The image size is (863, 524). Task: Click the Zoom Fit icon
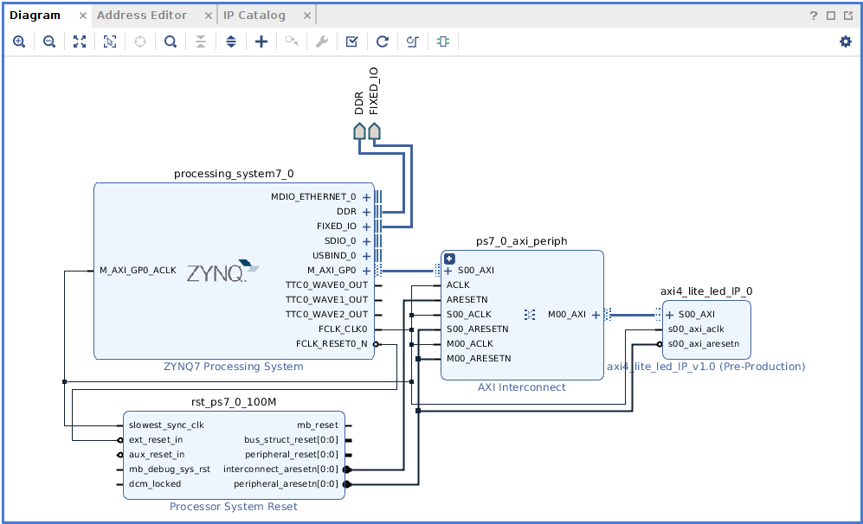(x=79, y=41)
